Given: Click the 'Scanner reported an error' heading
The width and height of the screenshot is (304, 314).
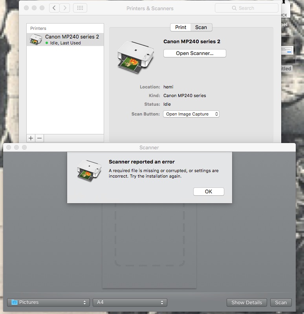Looking at the screenshot, I should point(142,162).
